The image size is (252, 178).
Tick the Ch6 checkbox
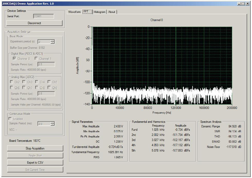click(12, 88)
